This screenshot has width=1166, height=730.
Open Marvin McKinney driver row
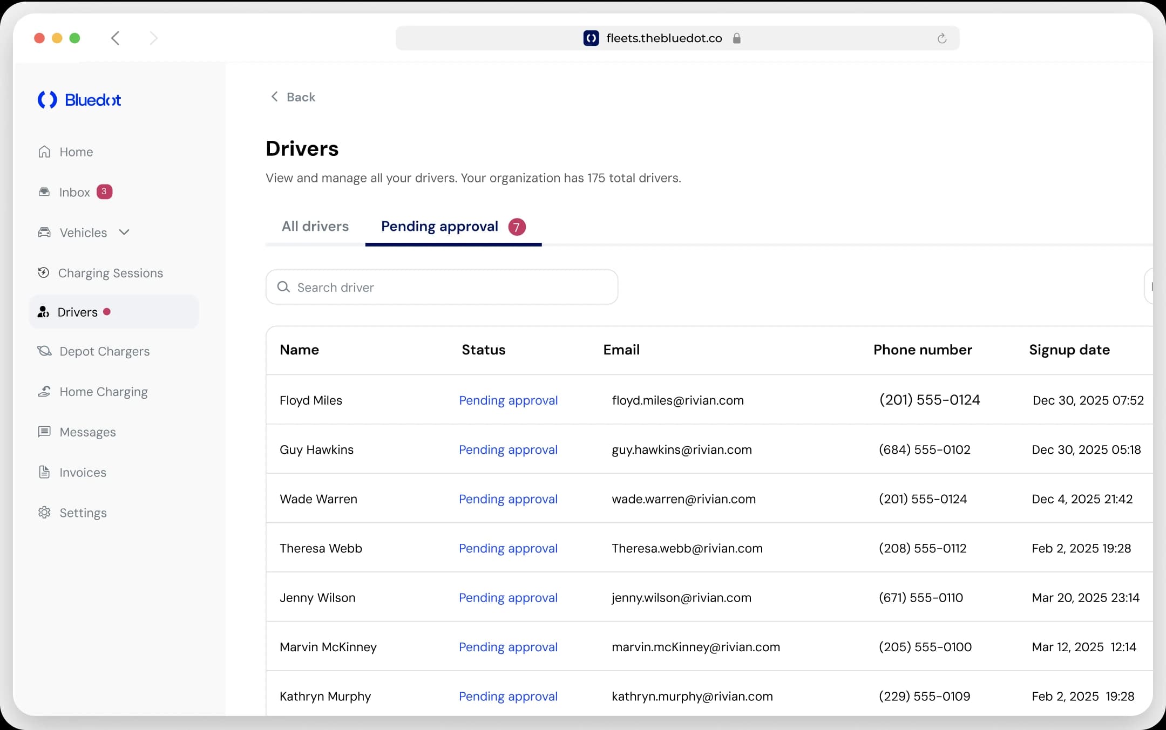pos(709,647)
